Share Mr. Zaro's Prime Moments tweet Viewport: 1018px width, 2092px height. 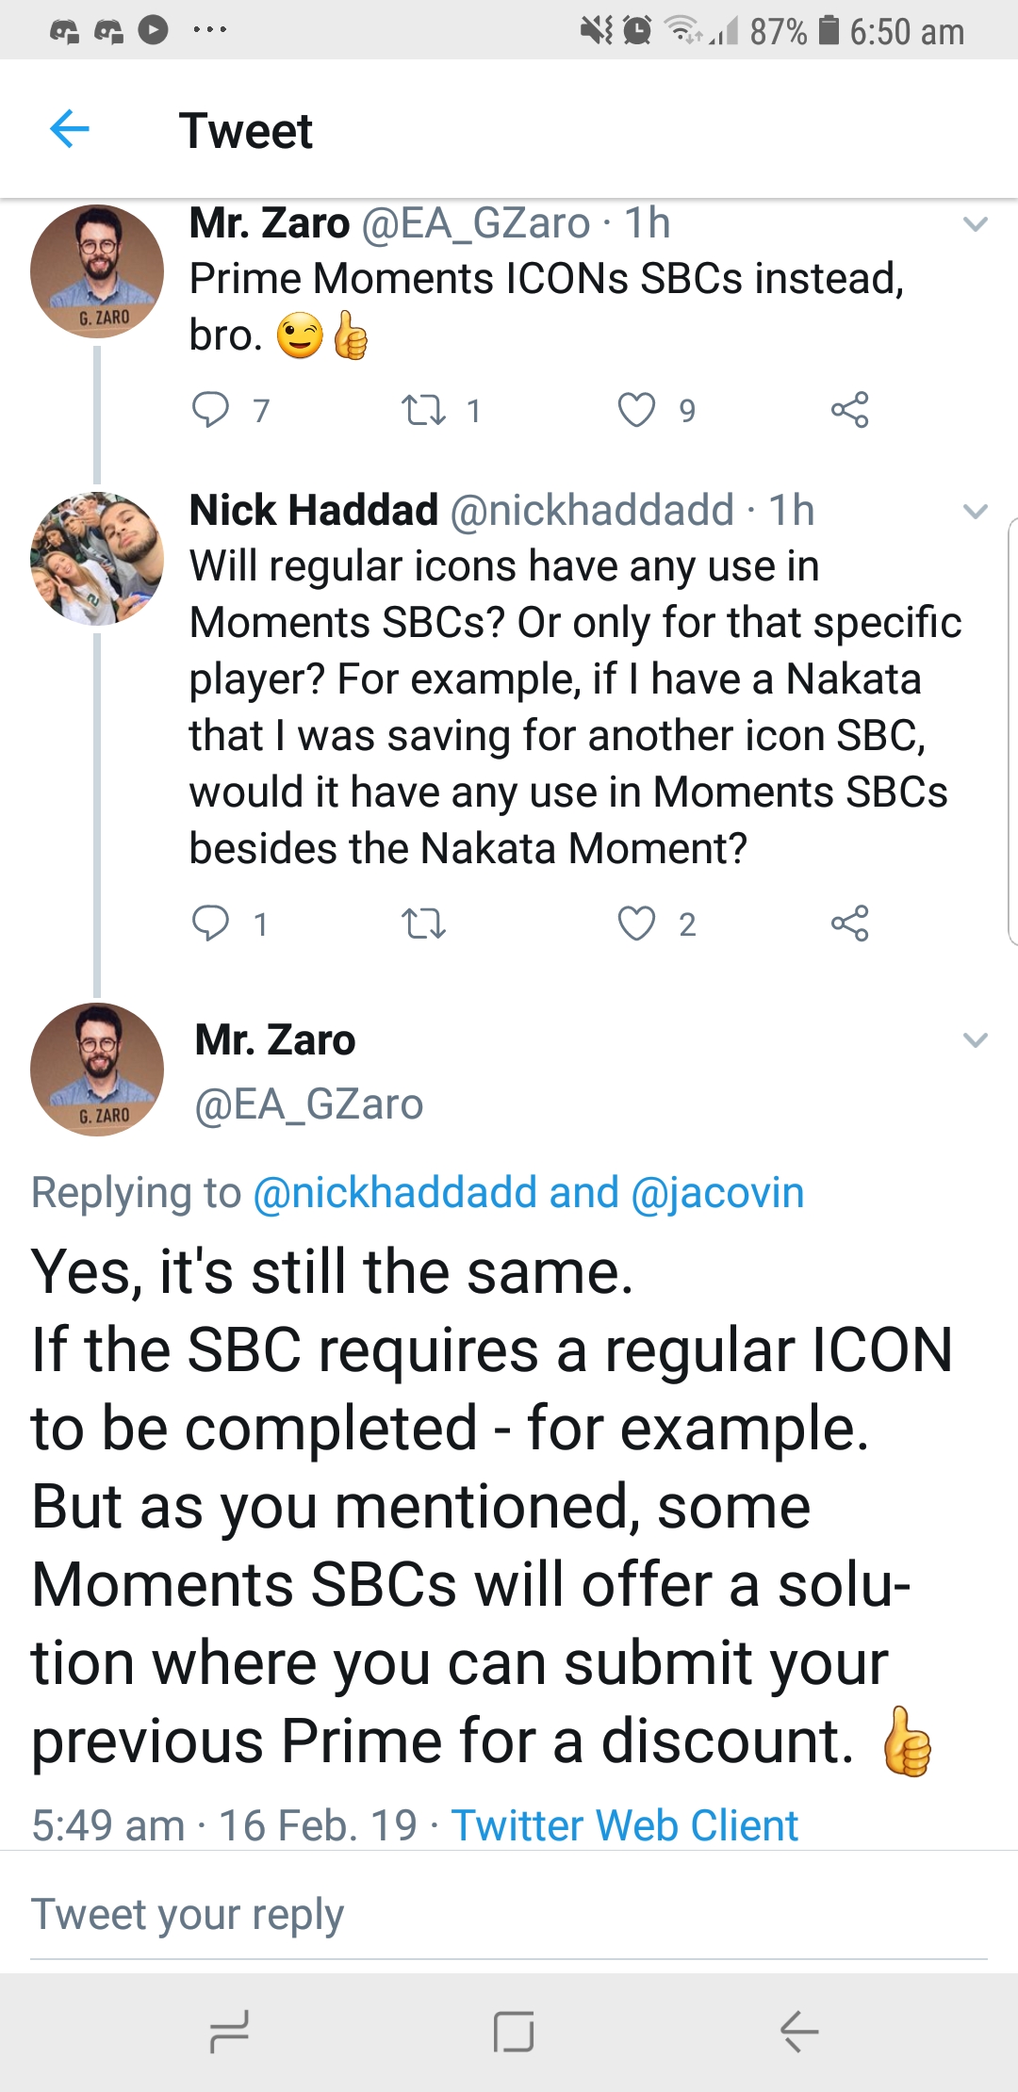click(x=849, y=410)
